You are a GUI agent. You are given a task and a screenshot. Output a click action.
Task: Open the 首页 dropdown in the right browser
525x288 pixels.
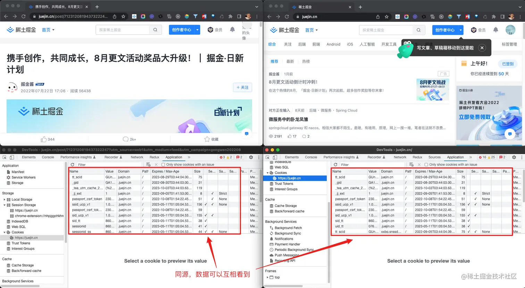311,30
